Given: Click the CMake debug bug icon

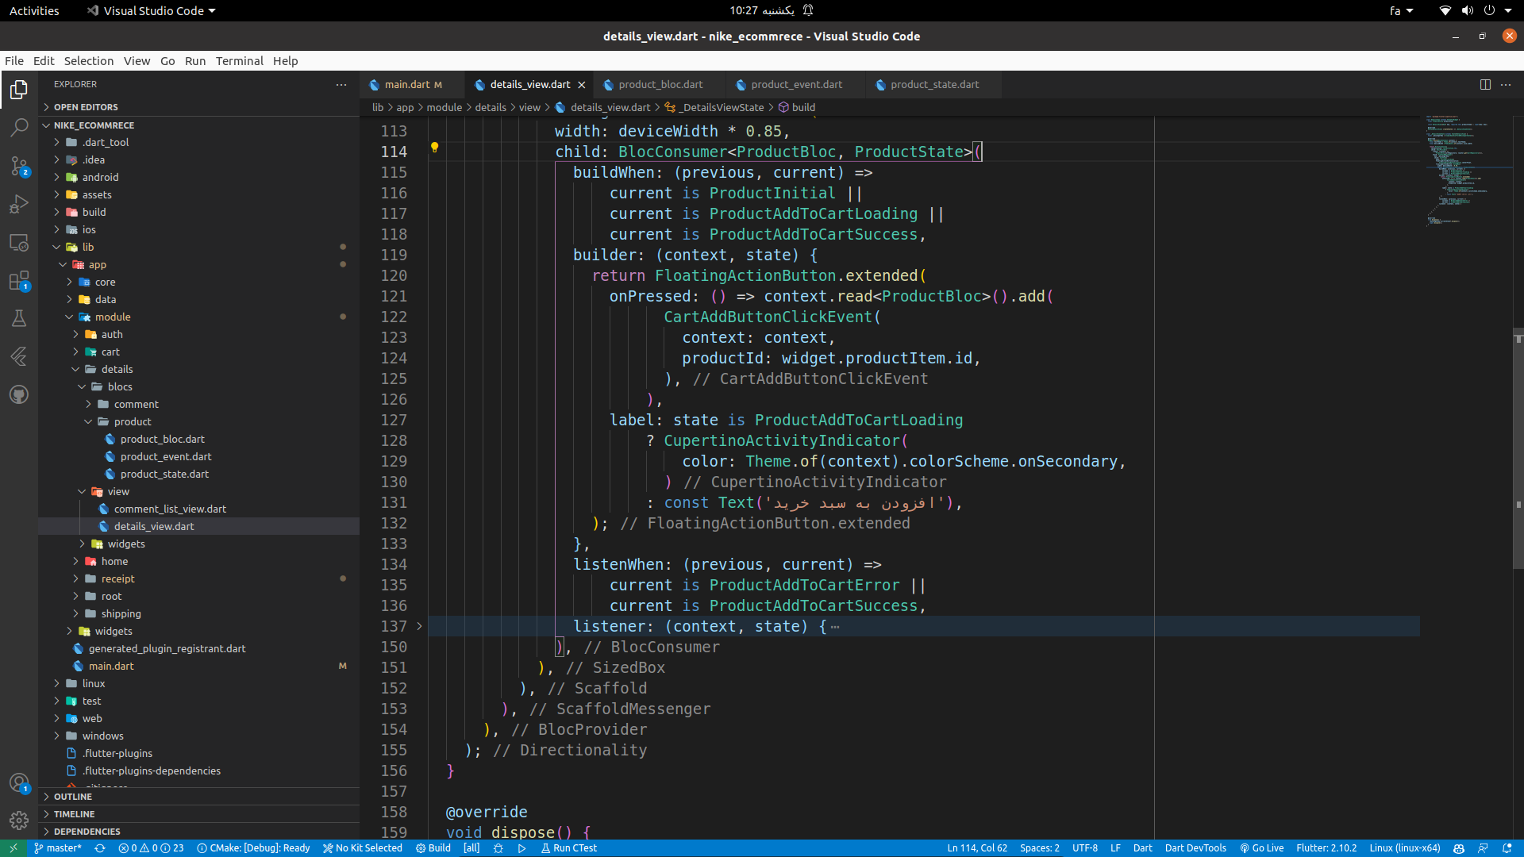Looking at the screenshot, I should point(498,847).
